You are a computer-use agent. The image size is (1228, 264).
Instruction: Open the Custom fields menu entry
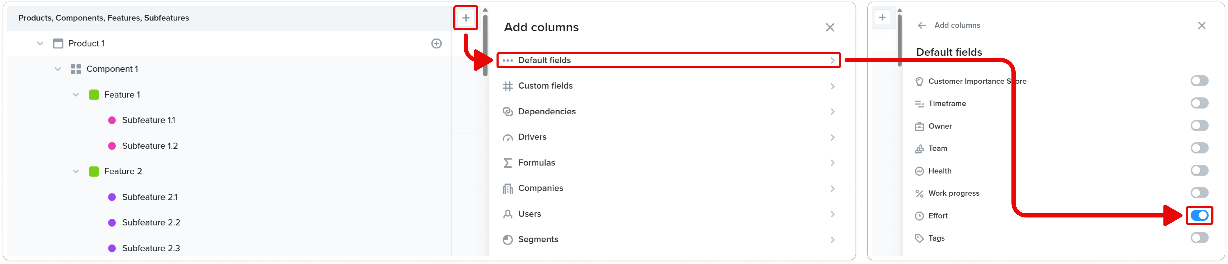(x=668, y=86)
